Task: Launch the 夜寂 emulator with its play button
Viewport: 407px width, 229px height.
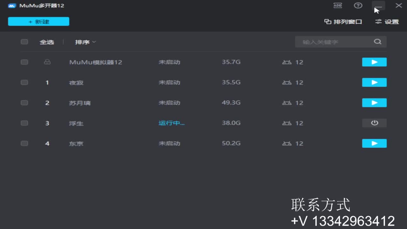Action: pos(374,82)
